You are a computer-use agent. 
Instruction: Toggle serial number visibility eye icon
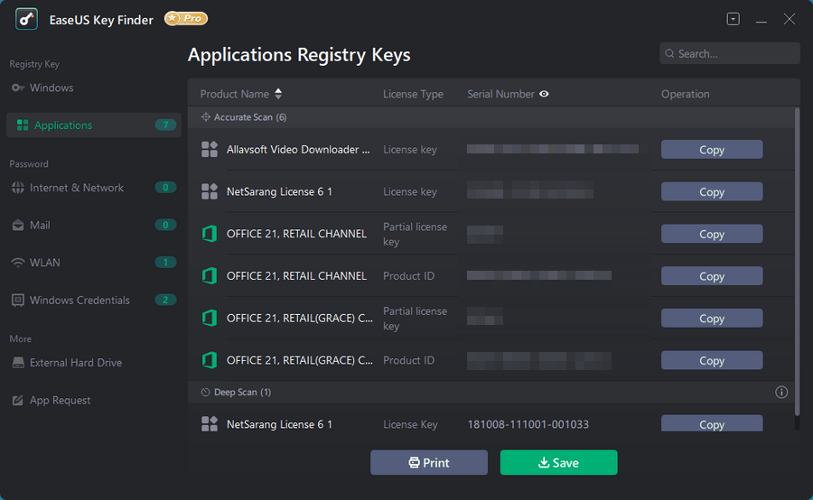[x=544, y=94]
